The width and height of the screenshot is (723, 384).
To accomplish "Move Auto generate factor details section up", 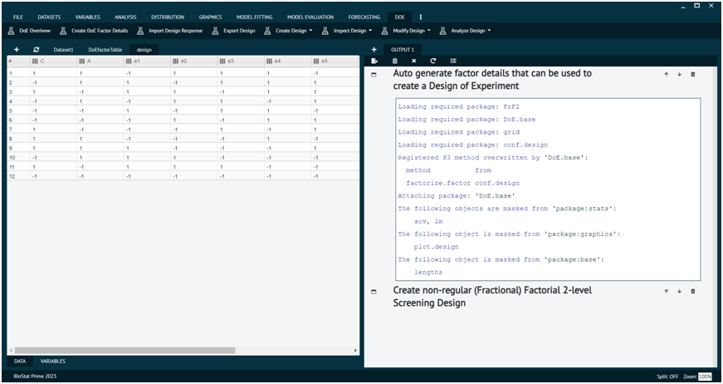I will [666, 74].
